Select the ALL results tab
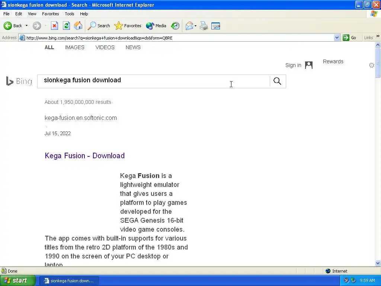Image resolution: width=381 pixels, height=286 pixels. [49, 47]
